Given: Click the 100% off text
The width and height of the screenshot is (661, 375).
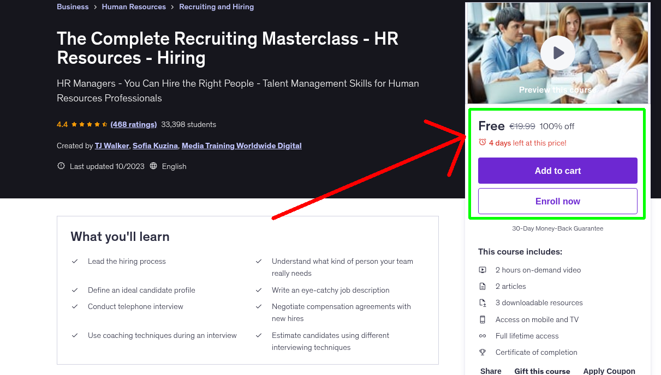Looking at the screenshot, I should pyautogui.click(x=557, y=126).
